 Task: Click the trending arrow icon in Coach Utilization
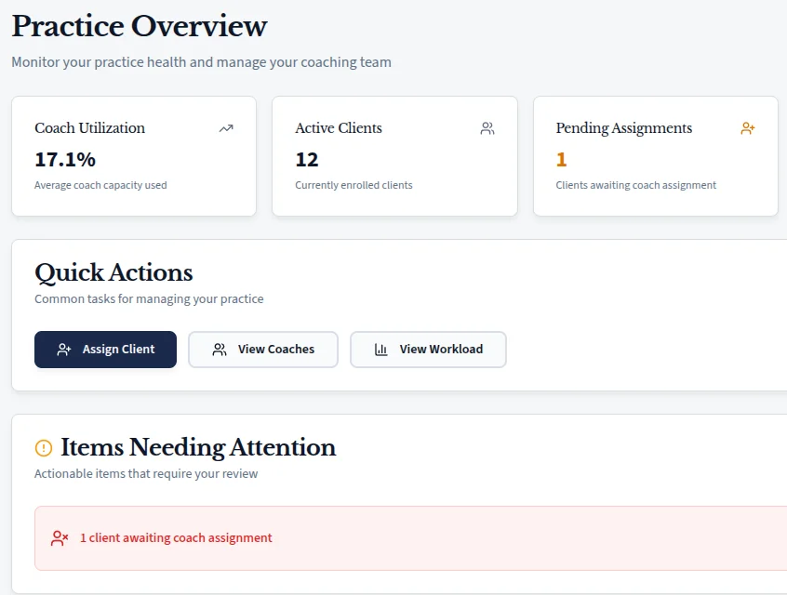click(x=226, y=128)
